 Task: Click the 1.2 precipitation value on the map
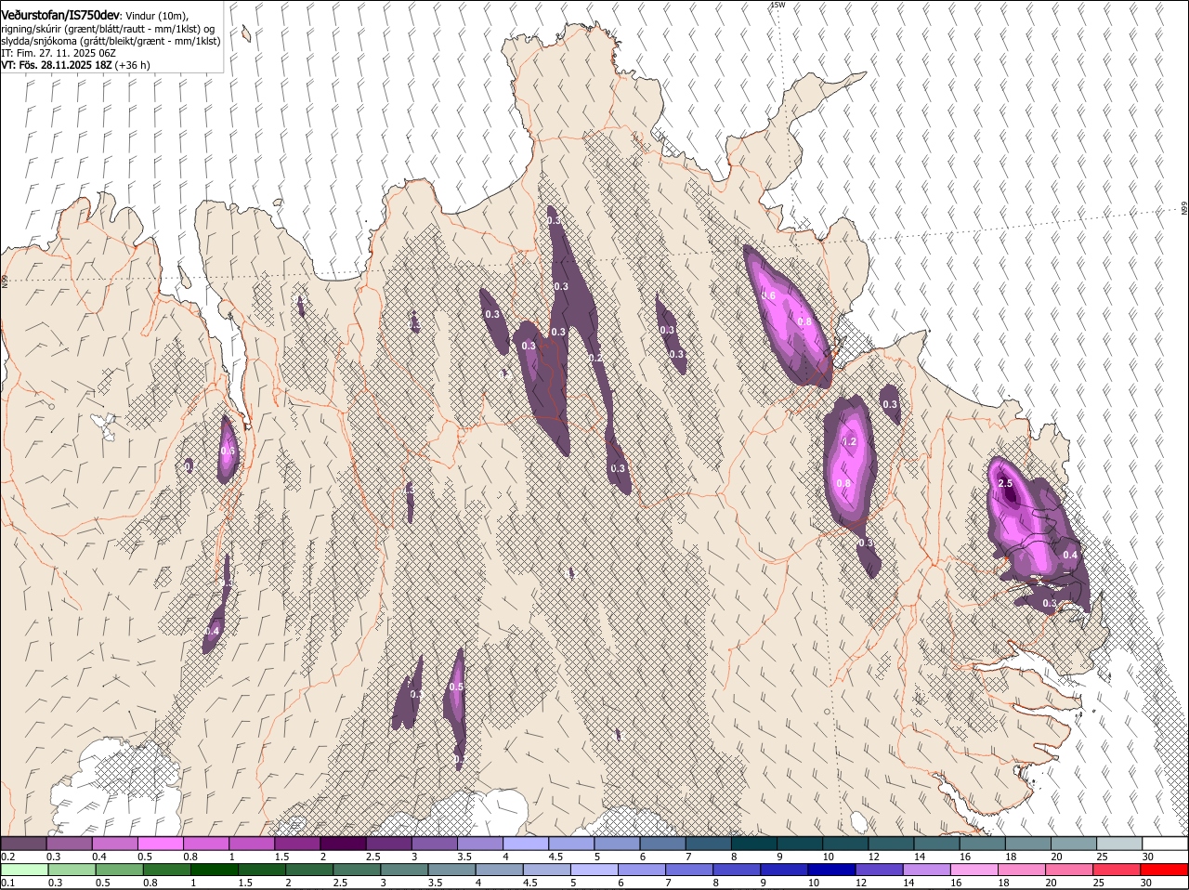coord(848,442)
